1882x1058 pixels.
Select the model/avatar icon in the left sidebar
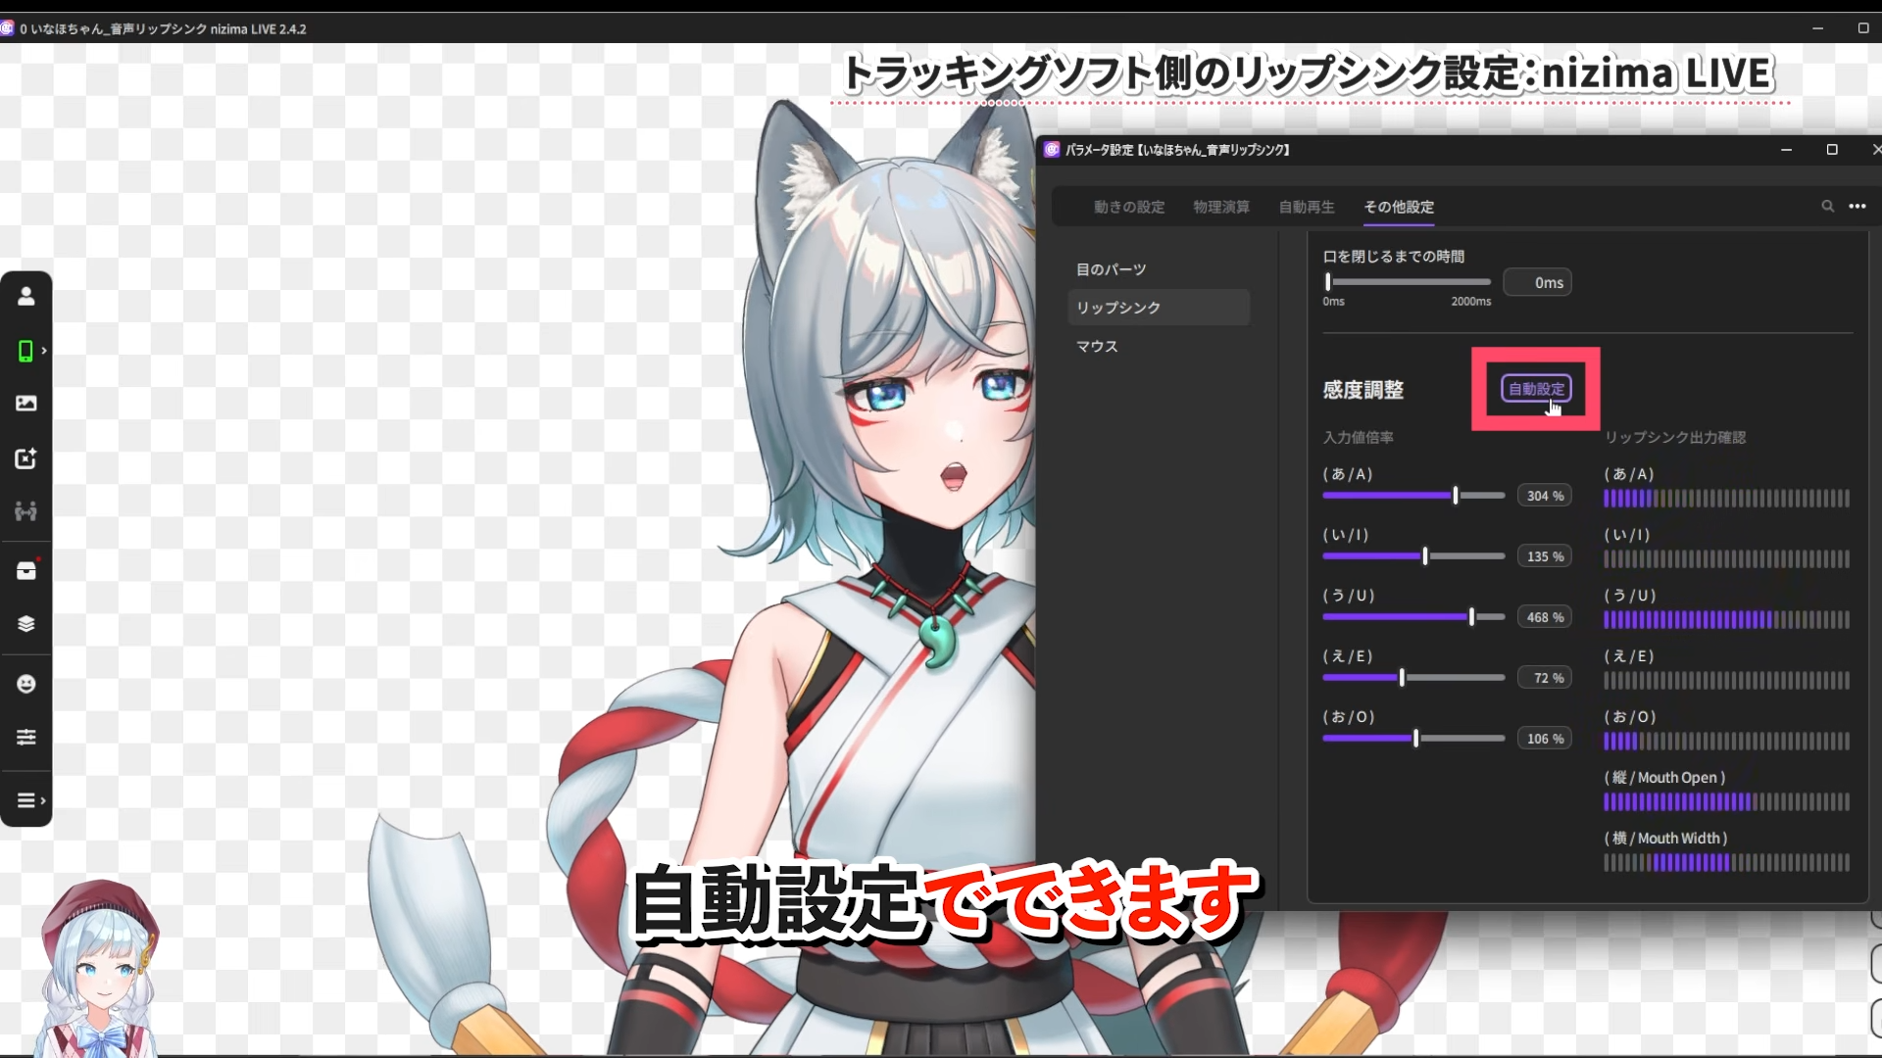pyautogui.click(x=26, y=295)
